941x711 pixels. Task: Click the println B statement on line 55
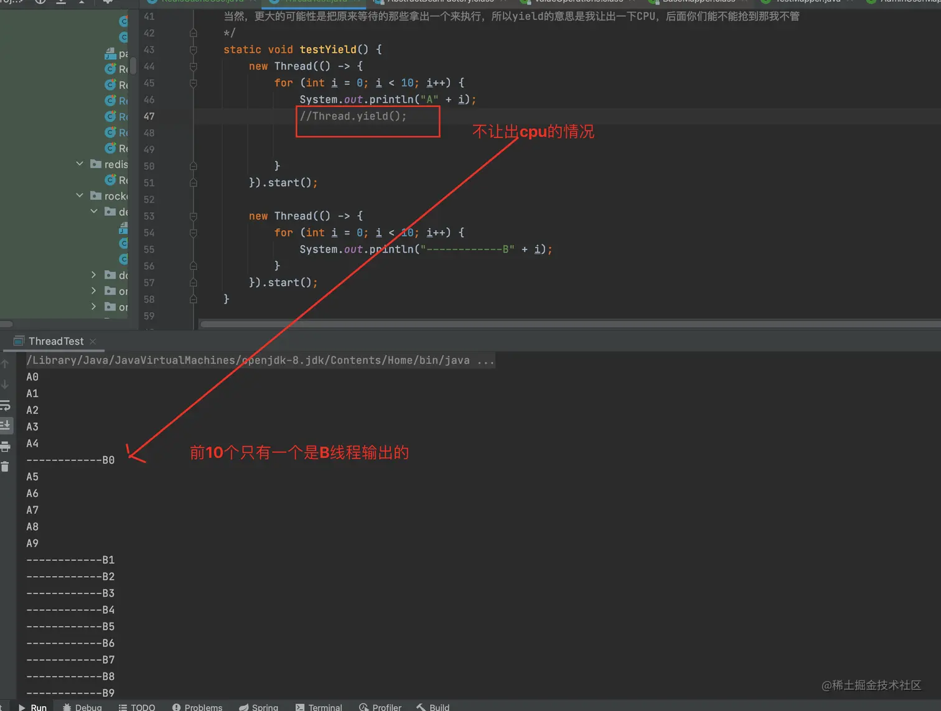[426, 249]
